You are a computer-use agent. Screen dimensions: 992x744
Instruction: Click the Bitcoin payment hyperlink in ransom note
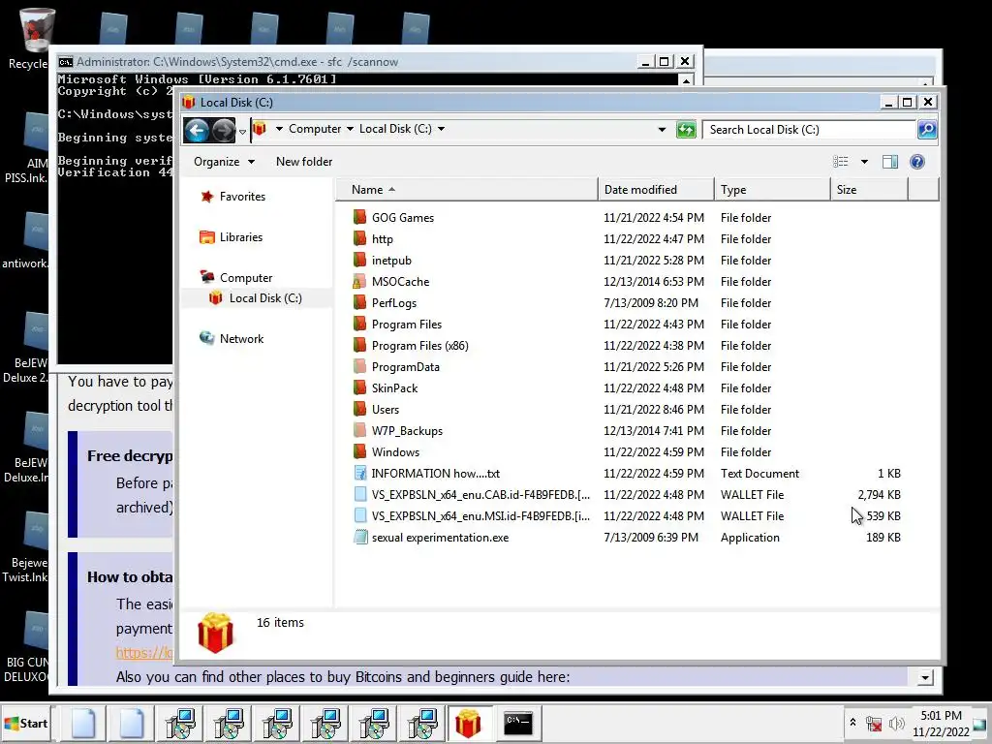143,652
